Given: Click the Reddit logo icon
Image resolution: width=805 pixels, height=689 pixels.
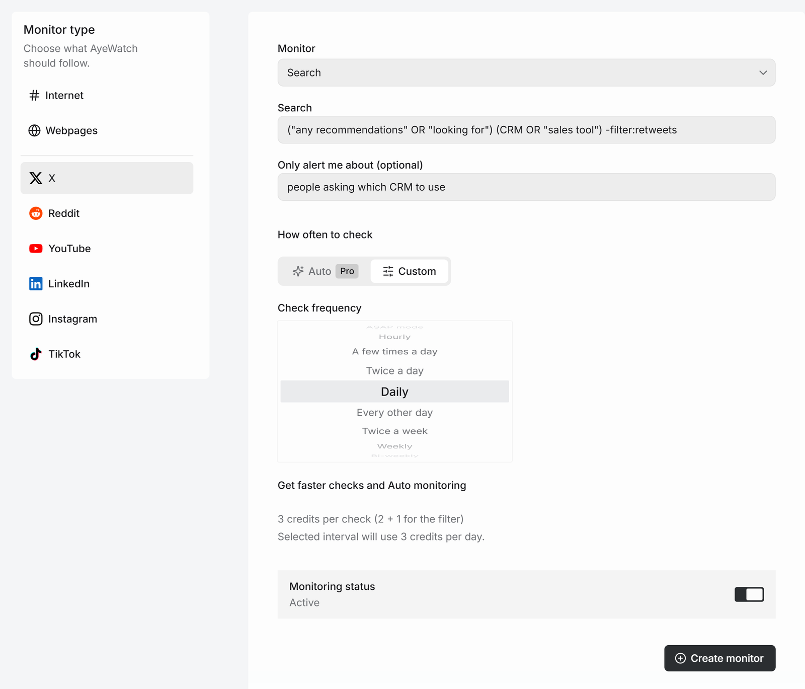Looking at the screenshot, I should click(x=36, y=213).
